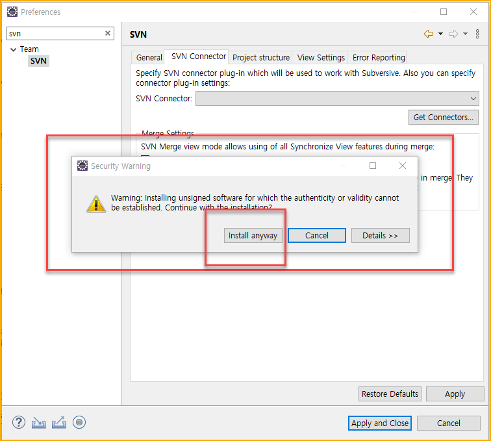Cancel the Security Warning dialog
Viewport: 491px width, 441px height.
pyautogui.click(x=317, y=236)
